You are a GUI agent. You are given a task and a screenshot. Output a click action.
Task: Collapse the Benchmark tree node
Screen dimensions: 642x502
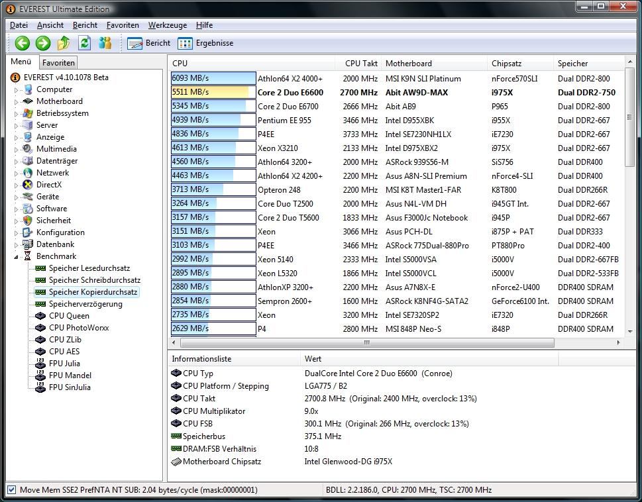17,257
